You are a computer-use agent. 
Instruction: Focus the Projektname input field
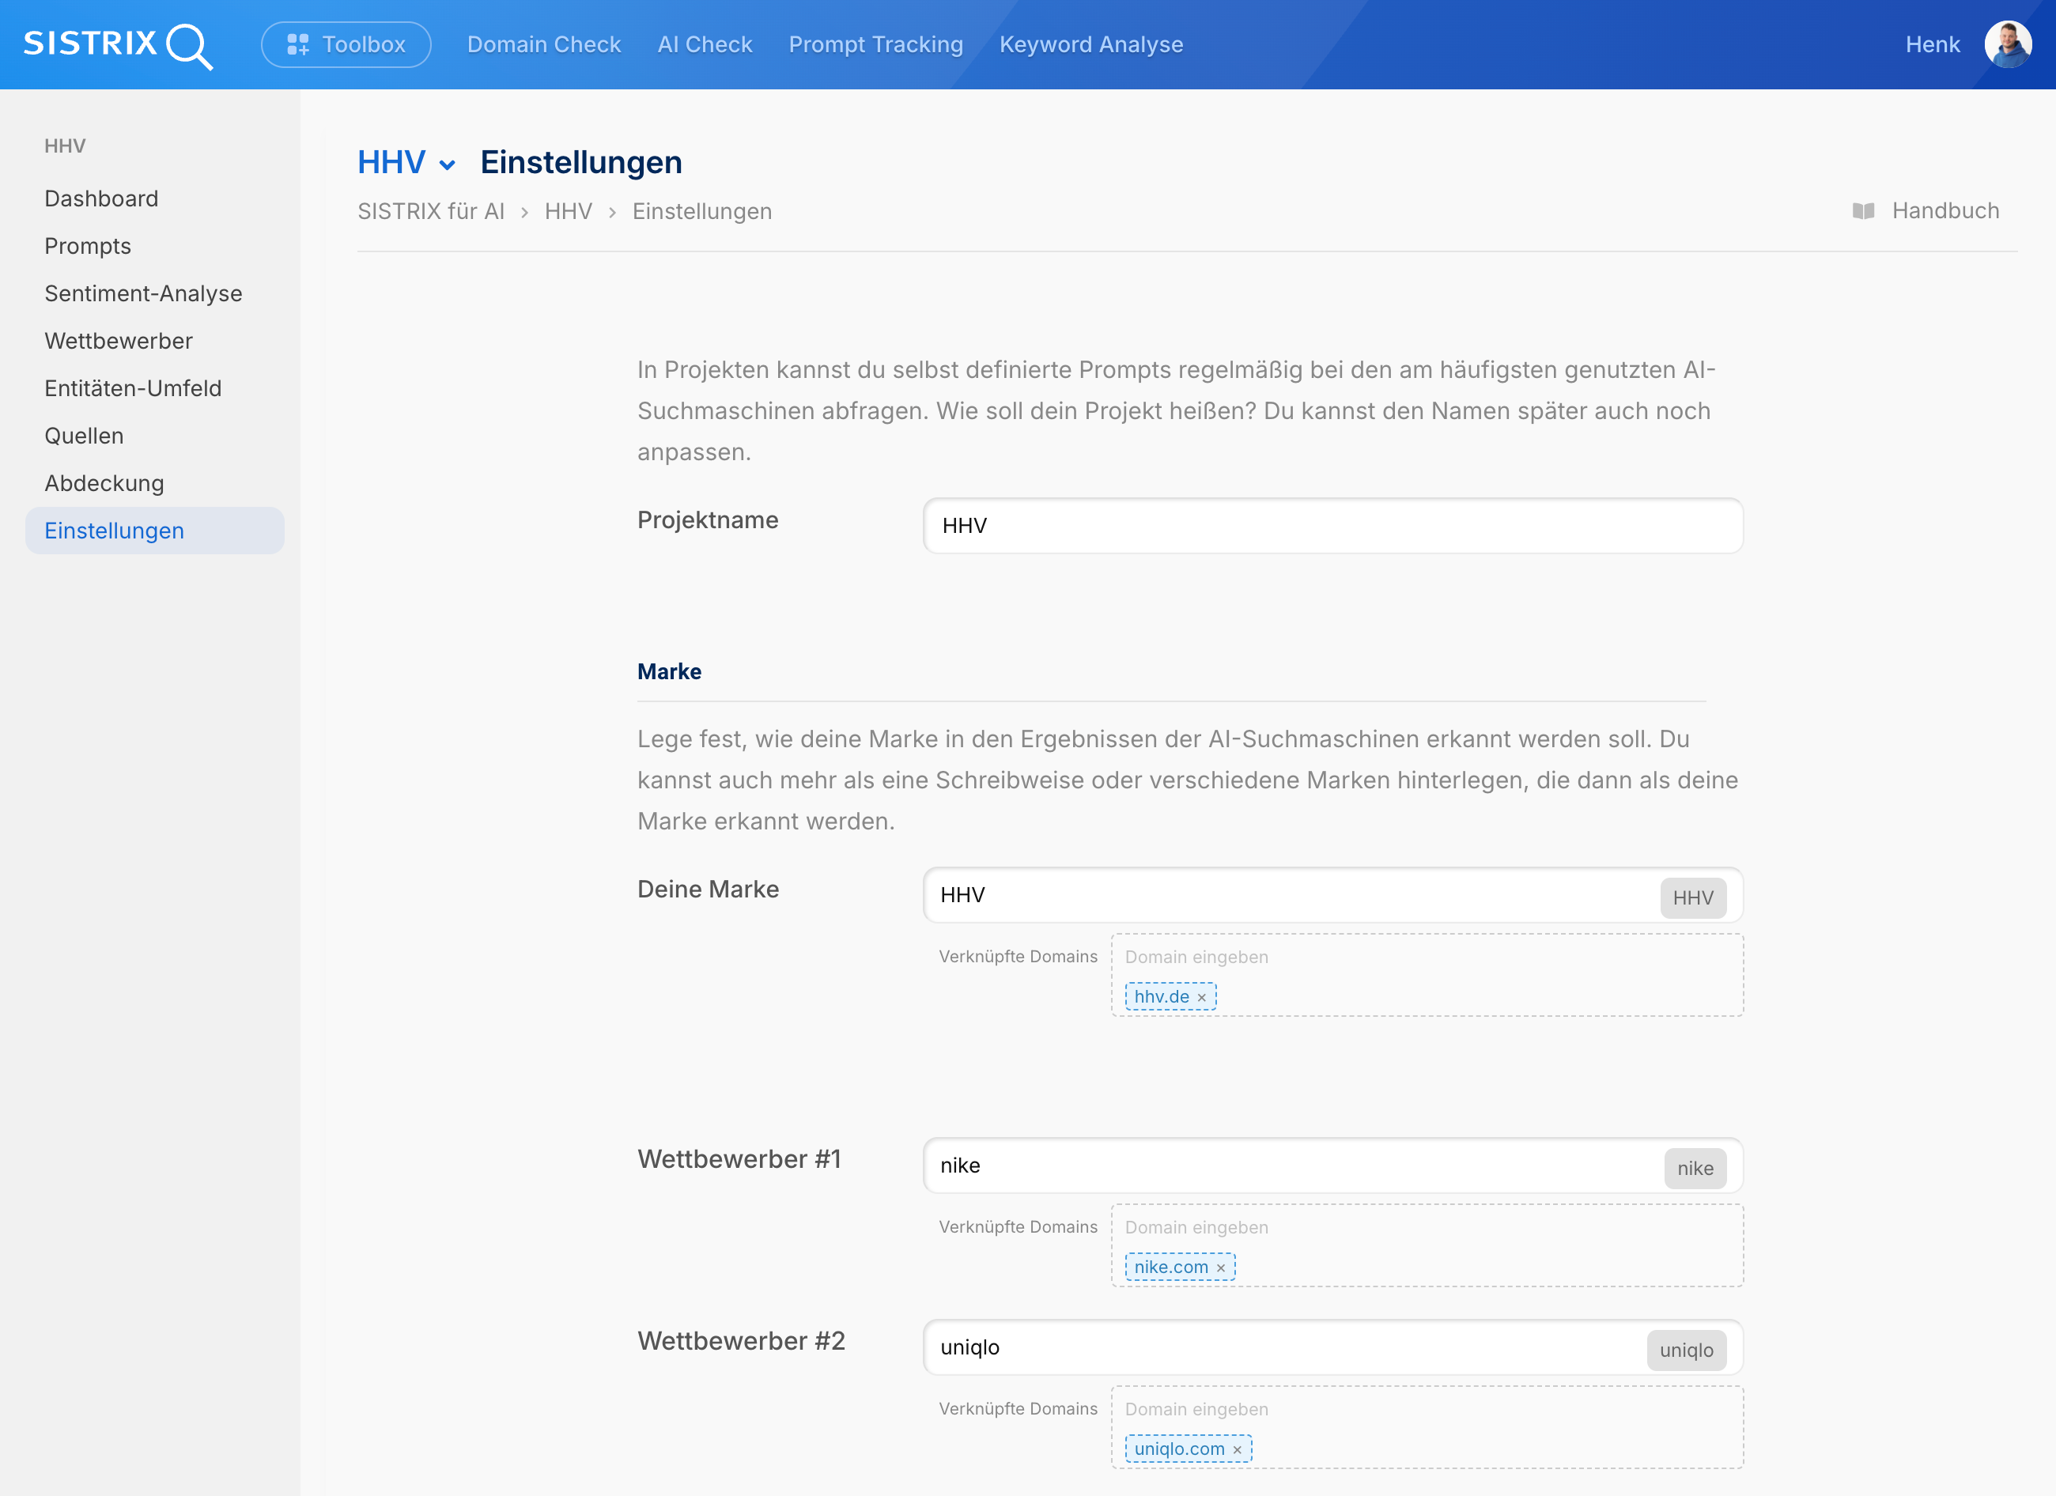tap(1332, 526)
